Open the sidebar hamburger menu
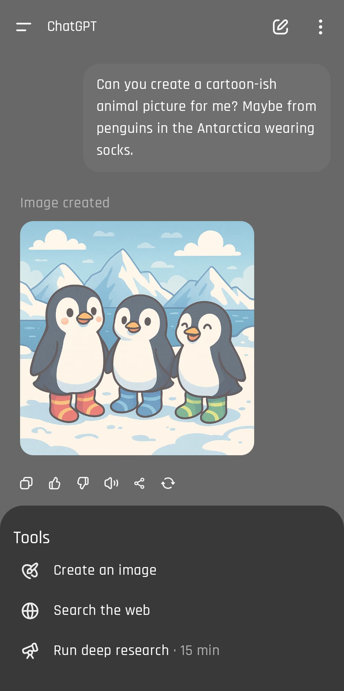This screenshot has width=344, height=691. pyautogui.click(x=24, y=27)
